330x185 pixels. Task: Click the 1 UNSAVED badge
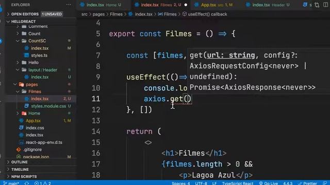52,14
